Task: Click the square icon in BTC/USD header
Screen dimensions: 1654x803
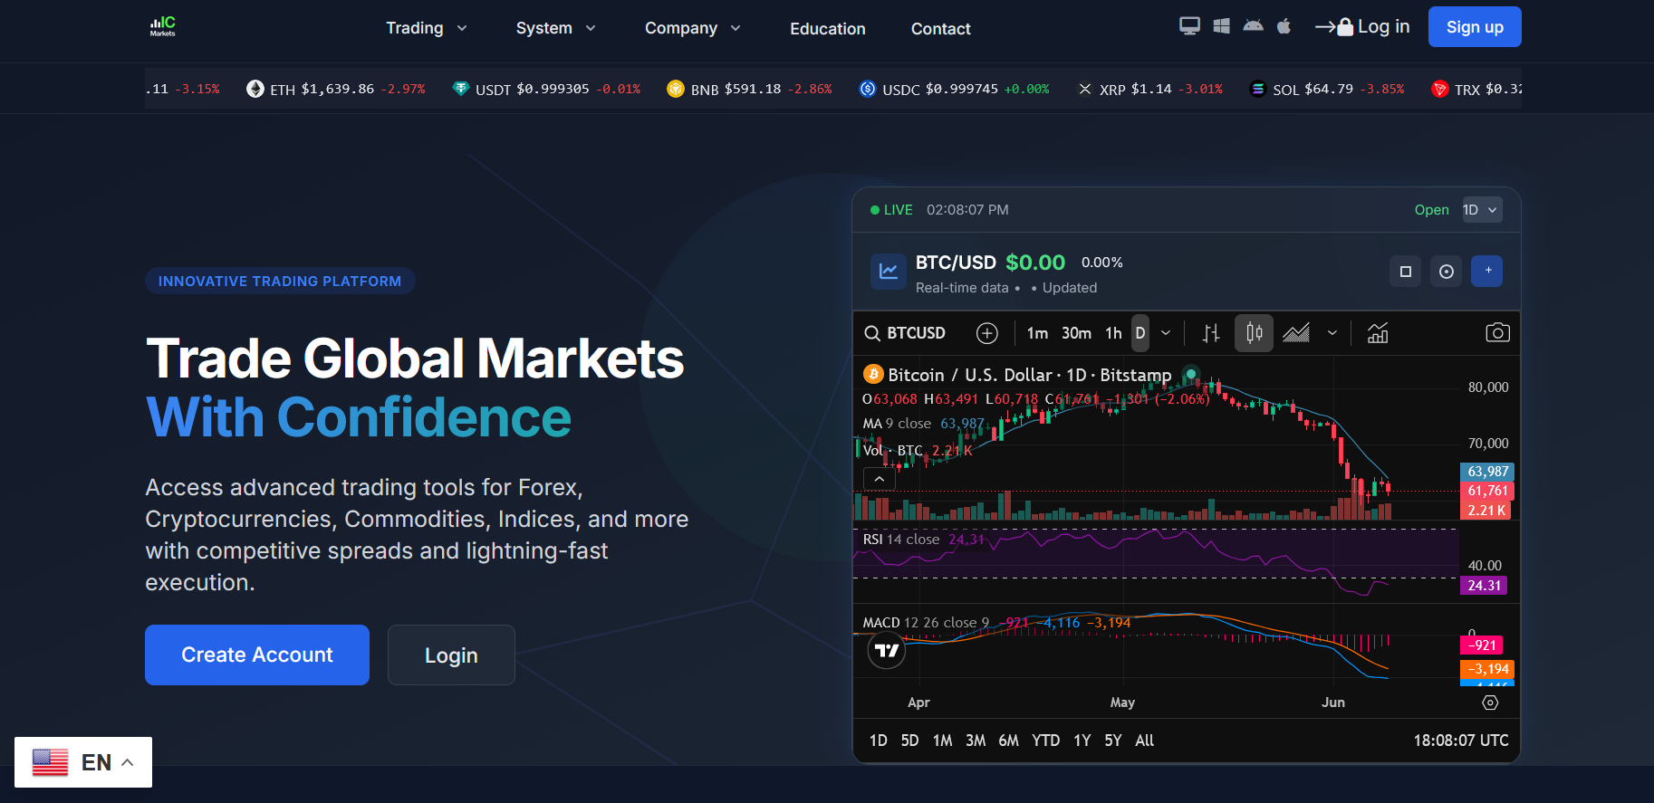Action: coord(1406,272)
